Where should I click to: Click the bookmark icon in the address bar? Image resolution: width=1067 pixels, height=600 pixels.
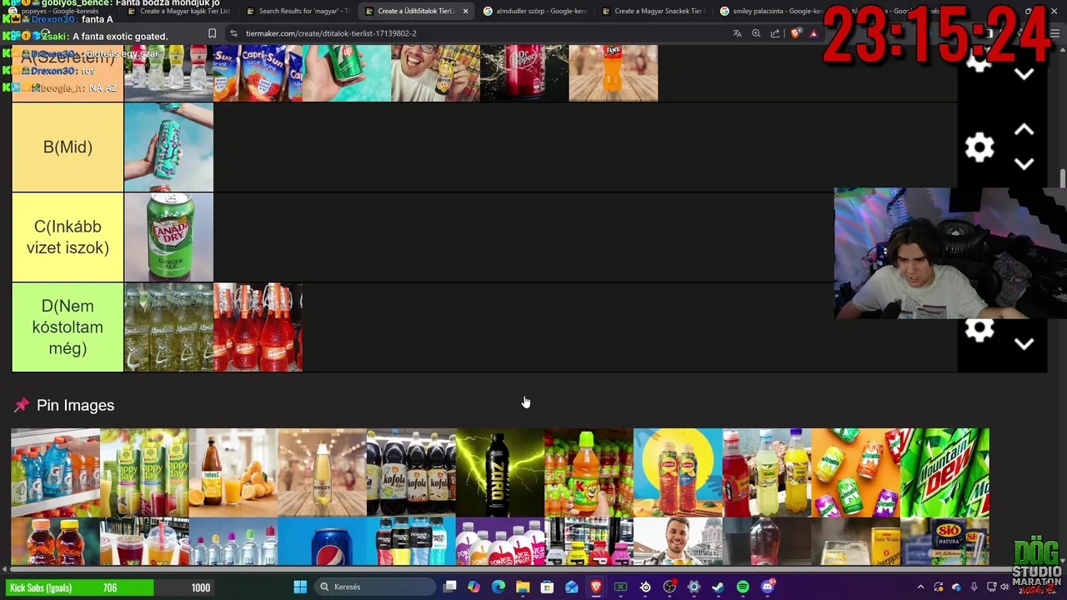(x=212, y=33)
